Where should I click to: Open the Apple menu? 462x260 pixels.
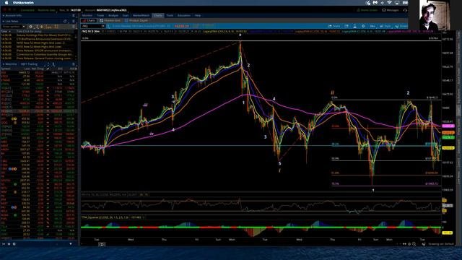click(6, 3)
